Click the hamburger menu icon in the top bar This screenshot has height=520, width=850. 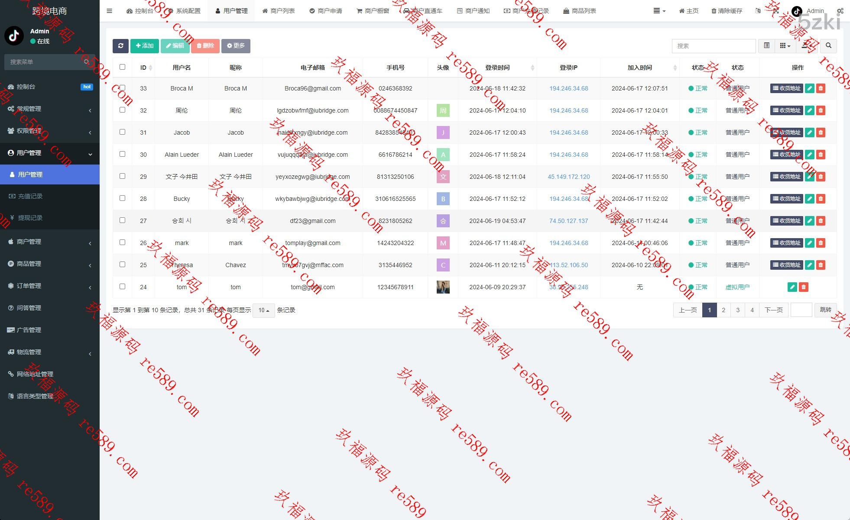[109, 11]
